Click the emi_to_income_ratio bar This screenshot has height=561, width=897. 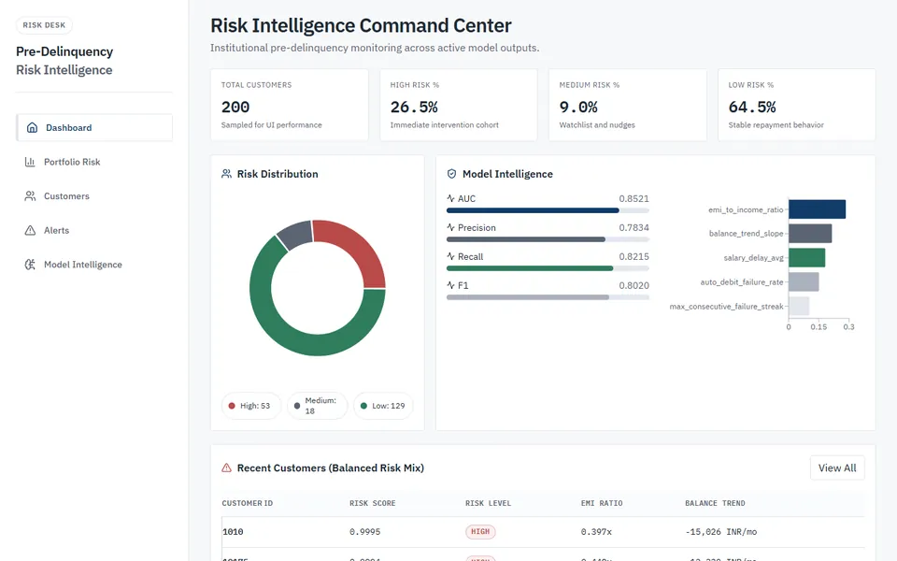point(817,209)
